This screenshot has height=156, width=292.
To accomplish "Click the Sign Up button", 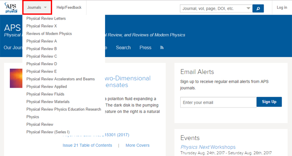I will (x=269, y=102).
